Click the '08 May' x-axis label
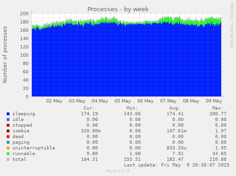The width and height of the screenshot is (236, 176). click(x=191, y=101)
